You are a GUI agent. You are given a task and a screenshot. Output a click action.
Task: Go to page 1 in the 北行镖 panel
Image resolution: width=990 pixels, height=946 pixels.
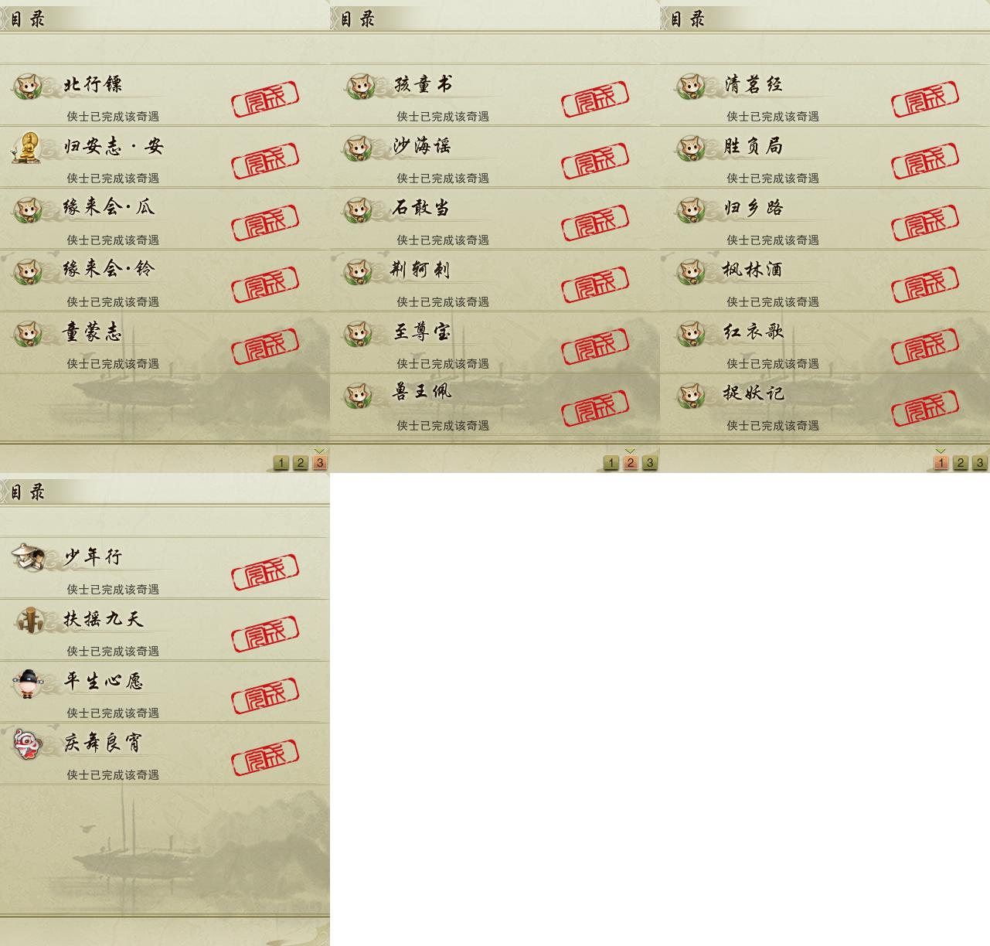pyautogui.click(x=281, y=463)
